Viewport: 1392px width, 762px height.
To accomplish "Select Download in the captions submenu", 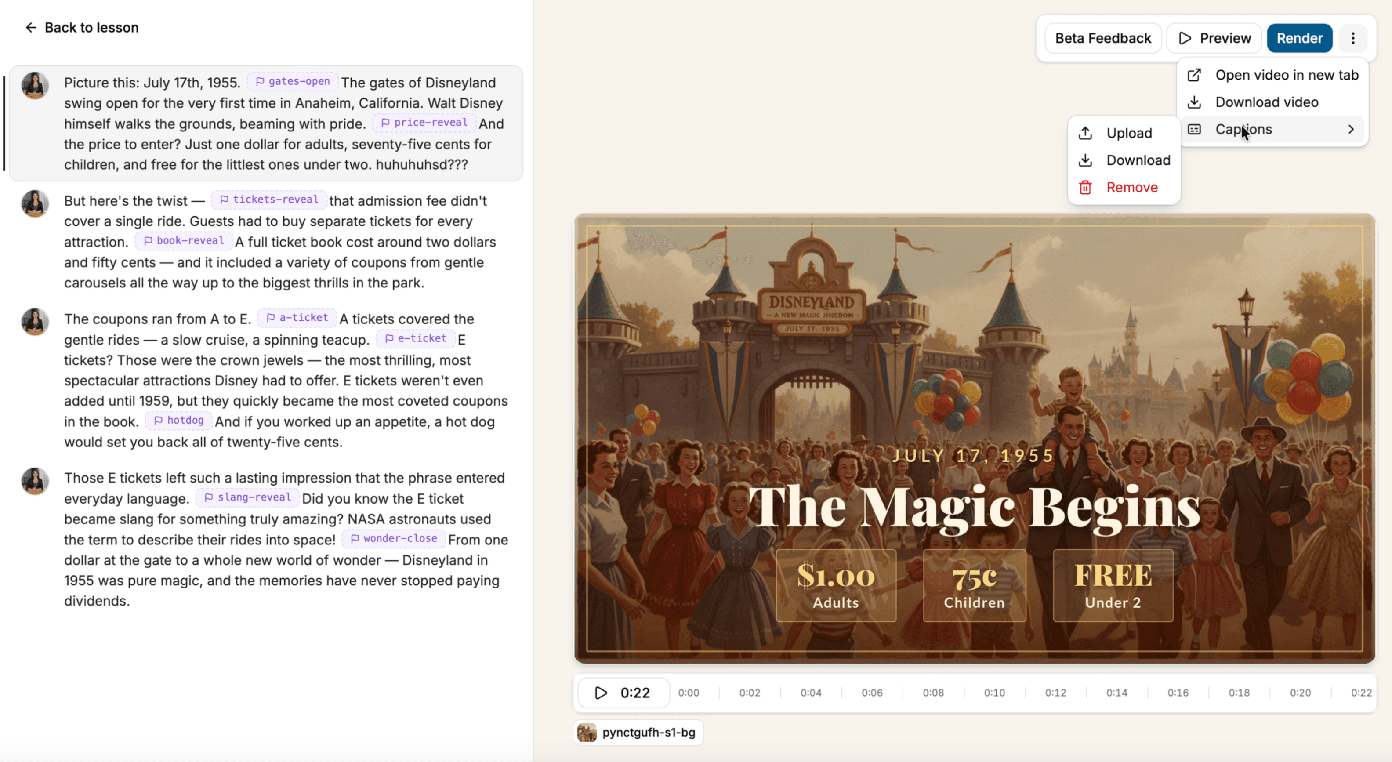I will (x=1124, y=160).
